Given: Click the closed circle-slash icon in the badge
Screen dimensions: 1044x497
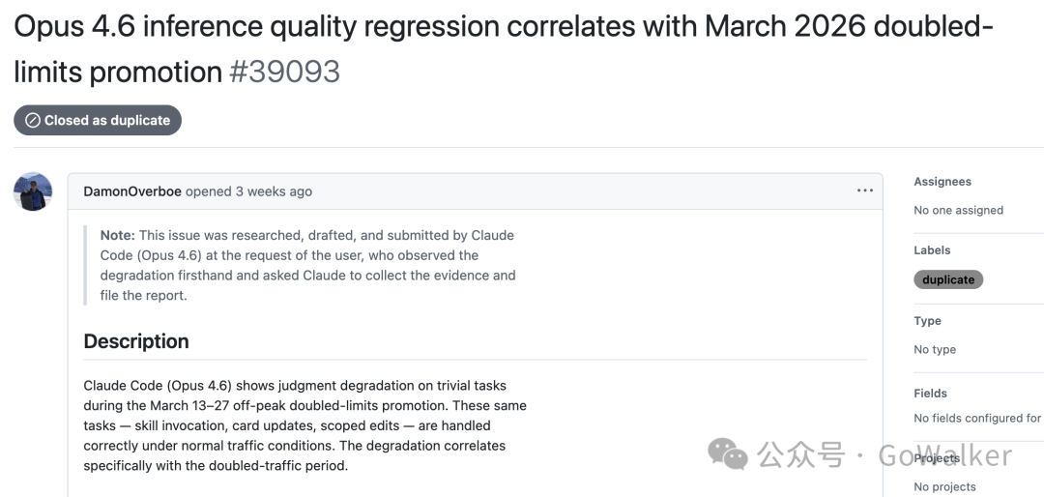Looking at the screenshot, I should [33, 121].
